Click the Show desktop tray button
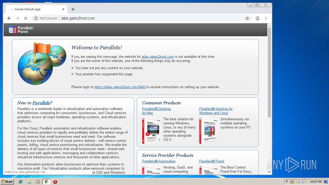Image resolution: width=329 pixels, height=185 pixels. point(326,182)
